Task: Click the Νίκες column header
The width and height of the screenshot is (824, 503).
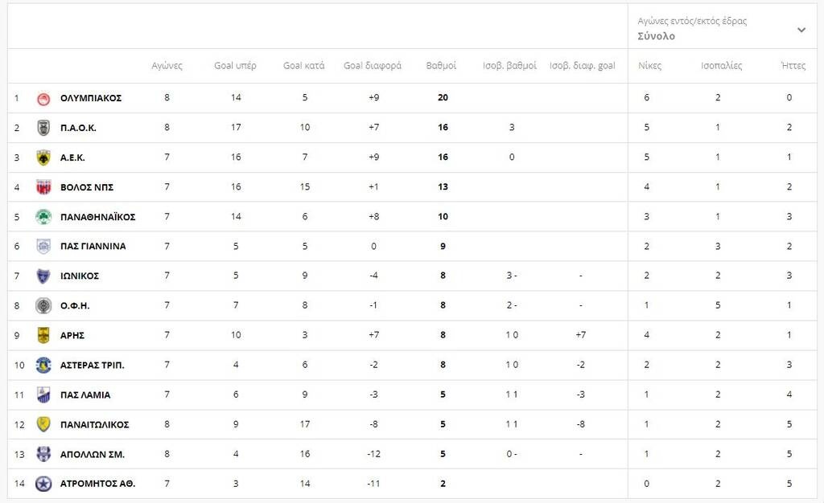Action: (649, 66)
